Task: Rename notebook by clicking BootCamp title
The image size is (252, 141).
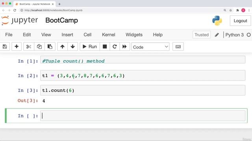Action: click(x=61, y=20)
